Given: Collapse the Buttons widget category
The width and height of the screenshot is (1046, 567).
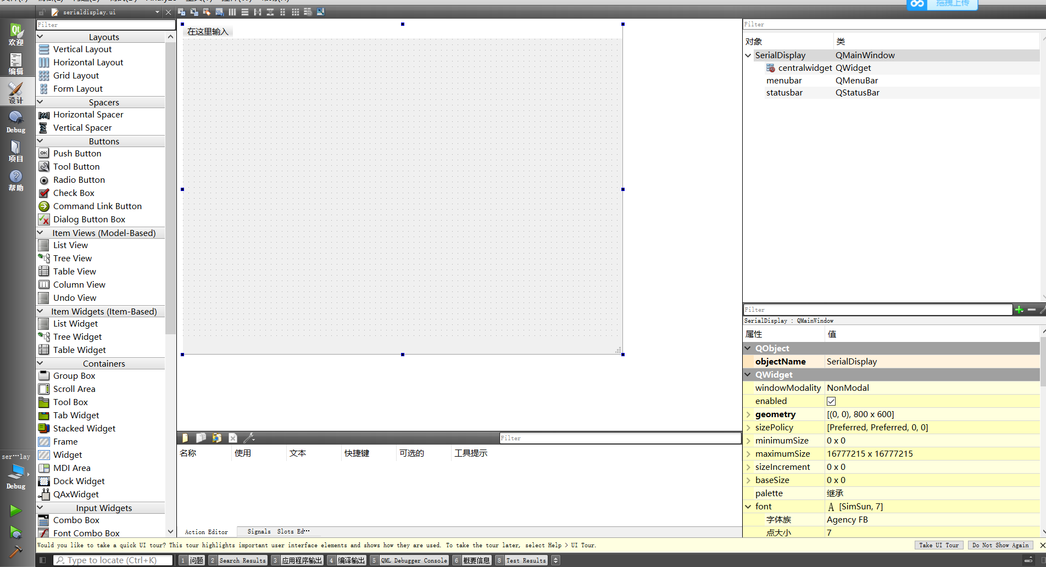Looking at the screenshot, I should 40,141.
